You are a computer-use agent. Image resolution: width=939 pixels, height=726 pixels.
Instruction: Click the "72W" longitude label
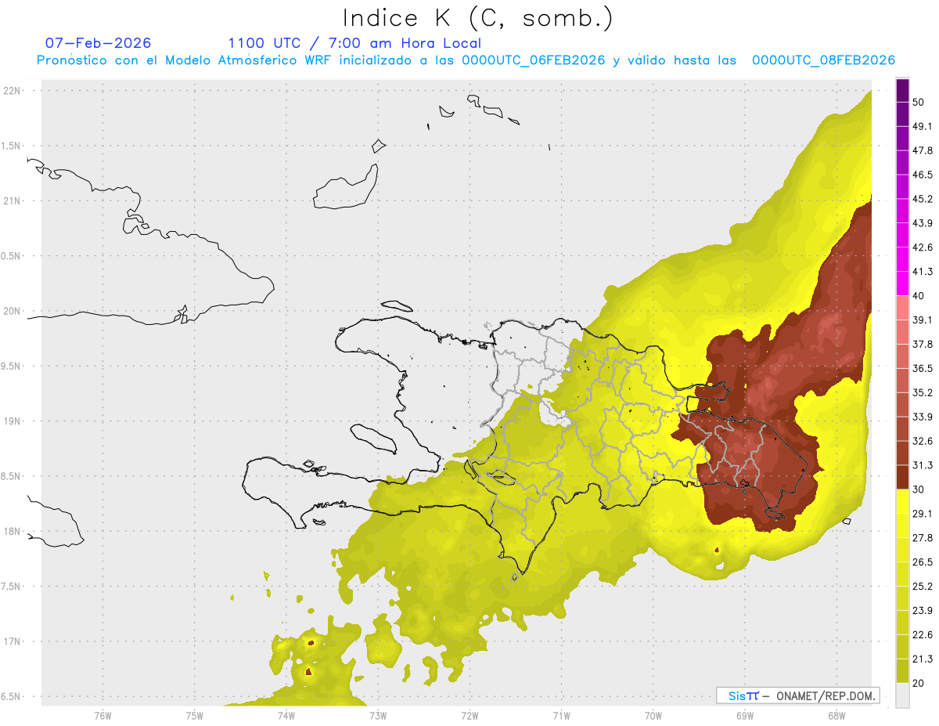469,715
